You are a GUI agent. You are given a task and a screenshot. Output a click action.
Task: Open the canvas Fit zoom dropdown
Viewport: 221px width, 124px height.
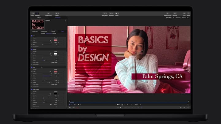click(x=169, y=18)
